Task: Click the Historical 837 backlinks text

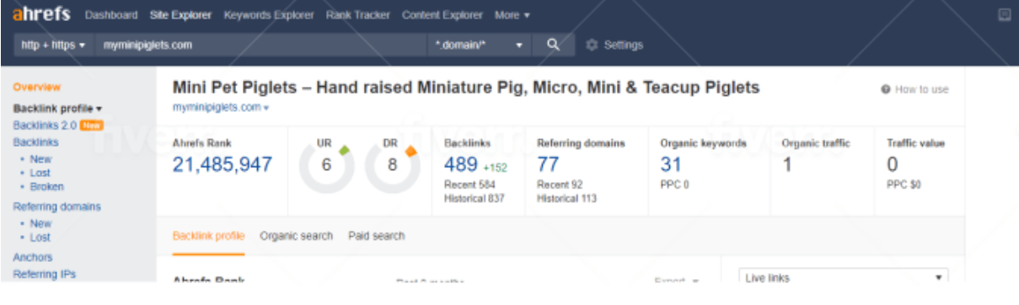Action: click(x=474, y=199)
